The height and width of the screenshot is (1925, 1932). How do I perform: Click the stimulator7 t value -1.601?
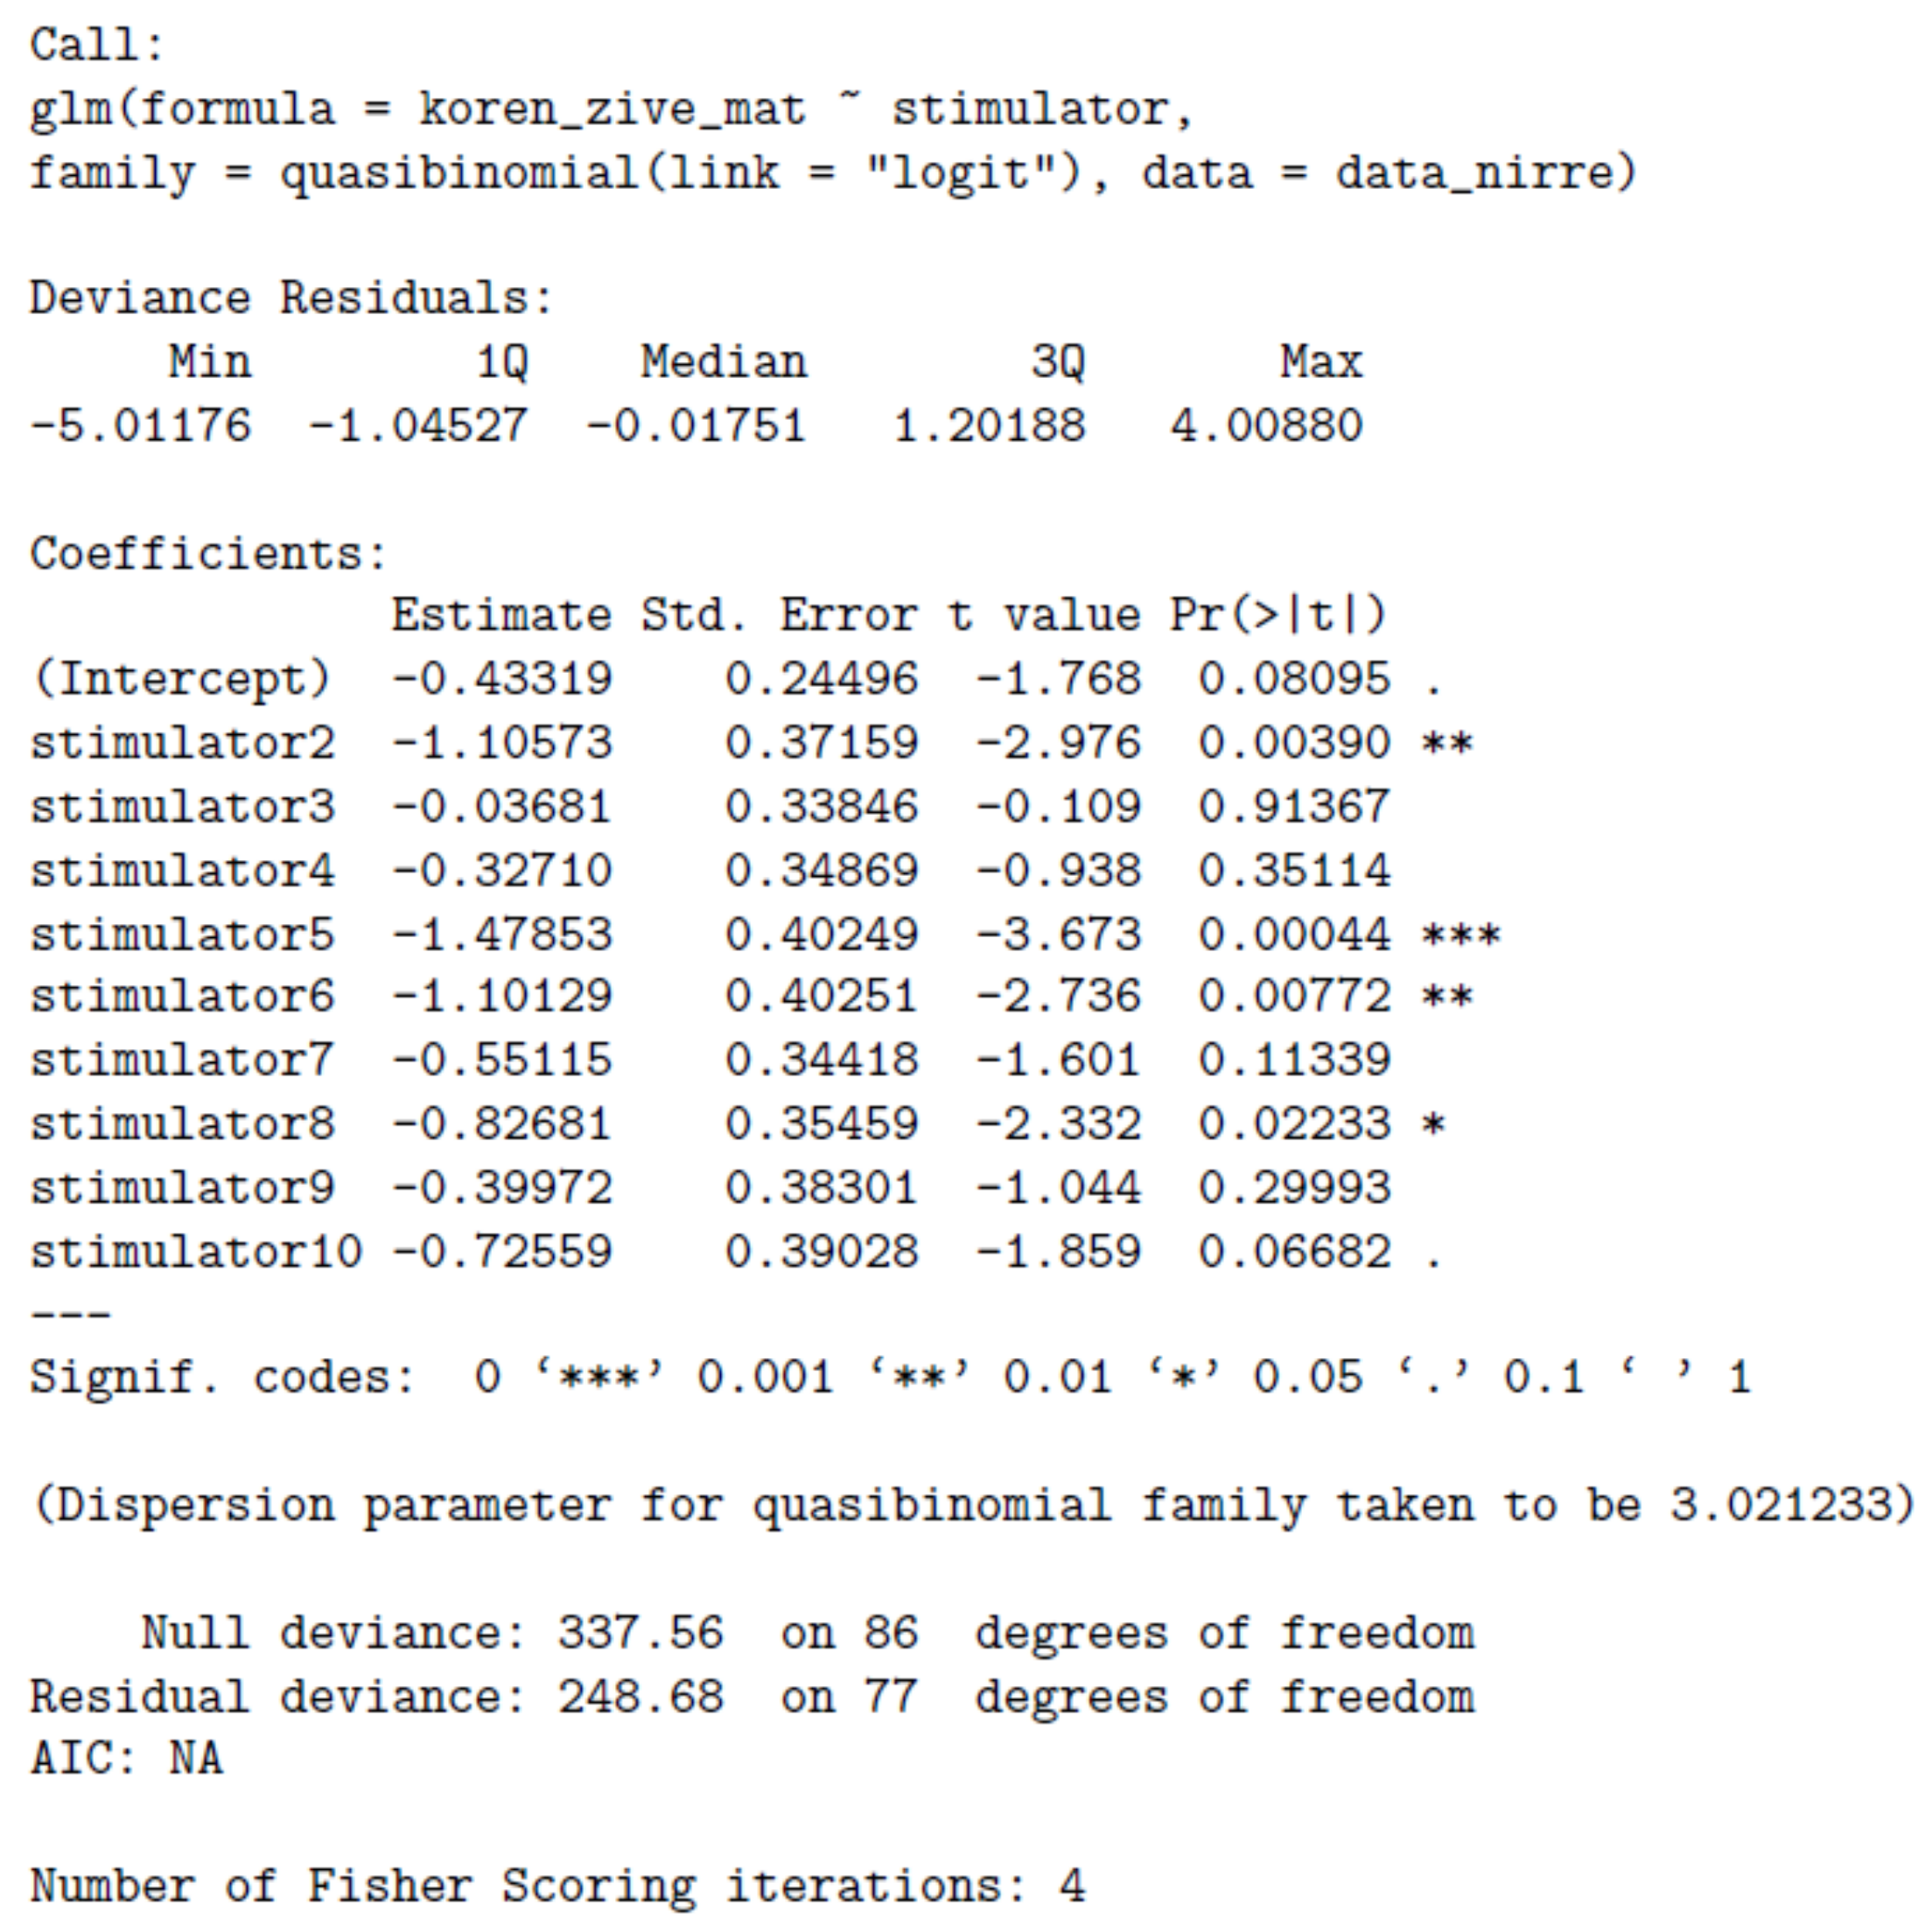click(1058, 1060)
